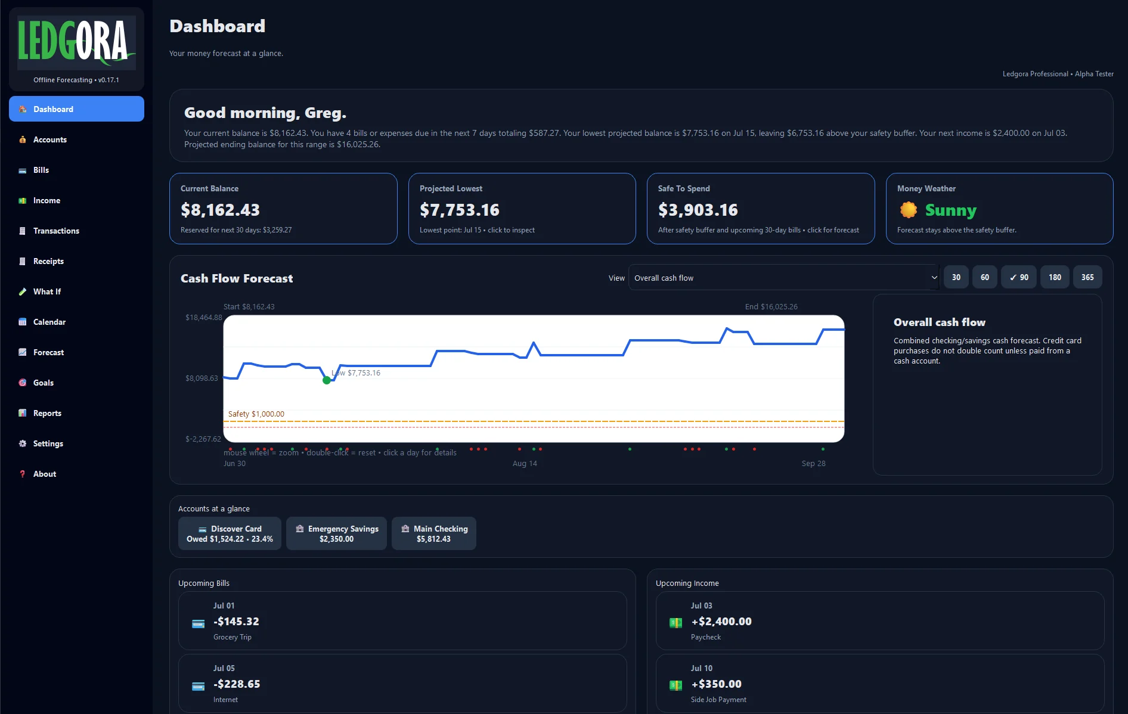The height and width of the screenshot is (714, 1128).
Task: Click the cash icon beside Paycheck
Action: pyautogui.click(x=676, y=623)
